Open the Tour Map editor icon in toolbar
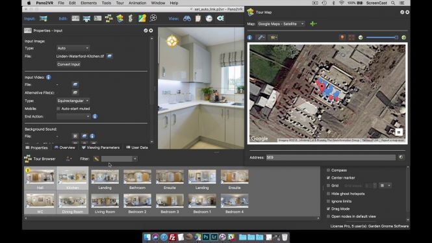Viewport: 432px width, 243px height. click(120, 18)
